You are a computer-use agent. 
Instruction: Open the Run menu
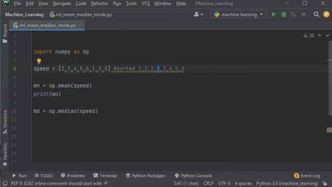(117, 4)
